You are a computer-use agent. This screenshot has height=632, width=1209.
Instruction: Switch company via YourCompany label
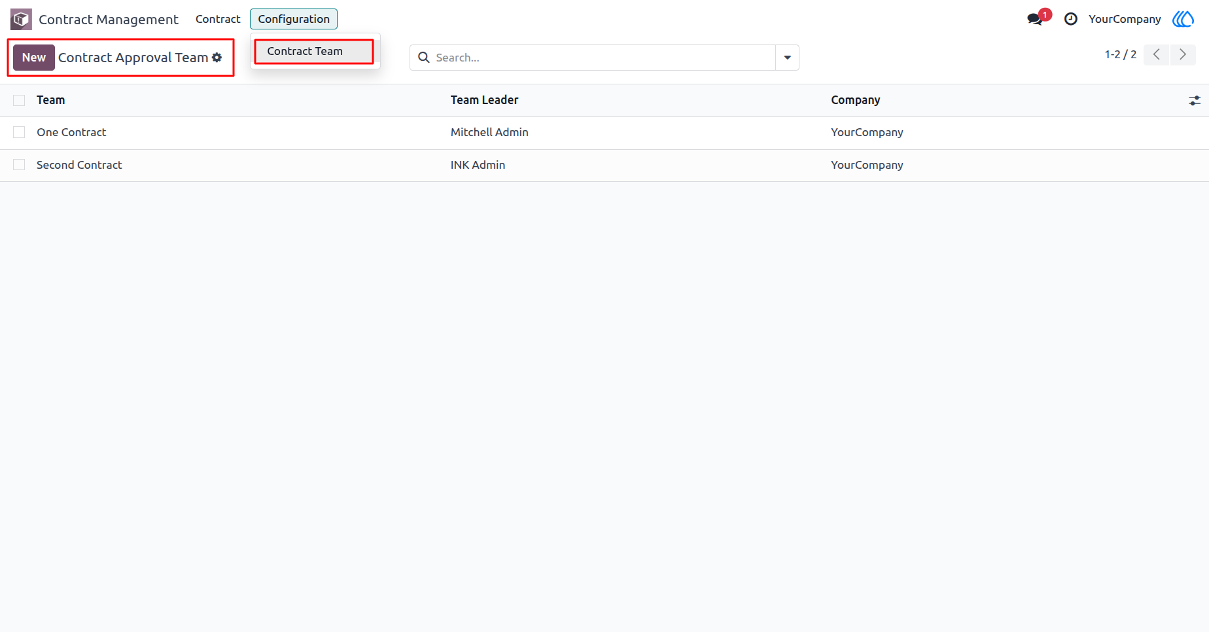(1125, 19)
